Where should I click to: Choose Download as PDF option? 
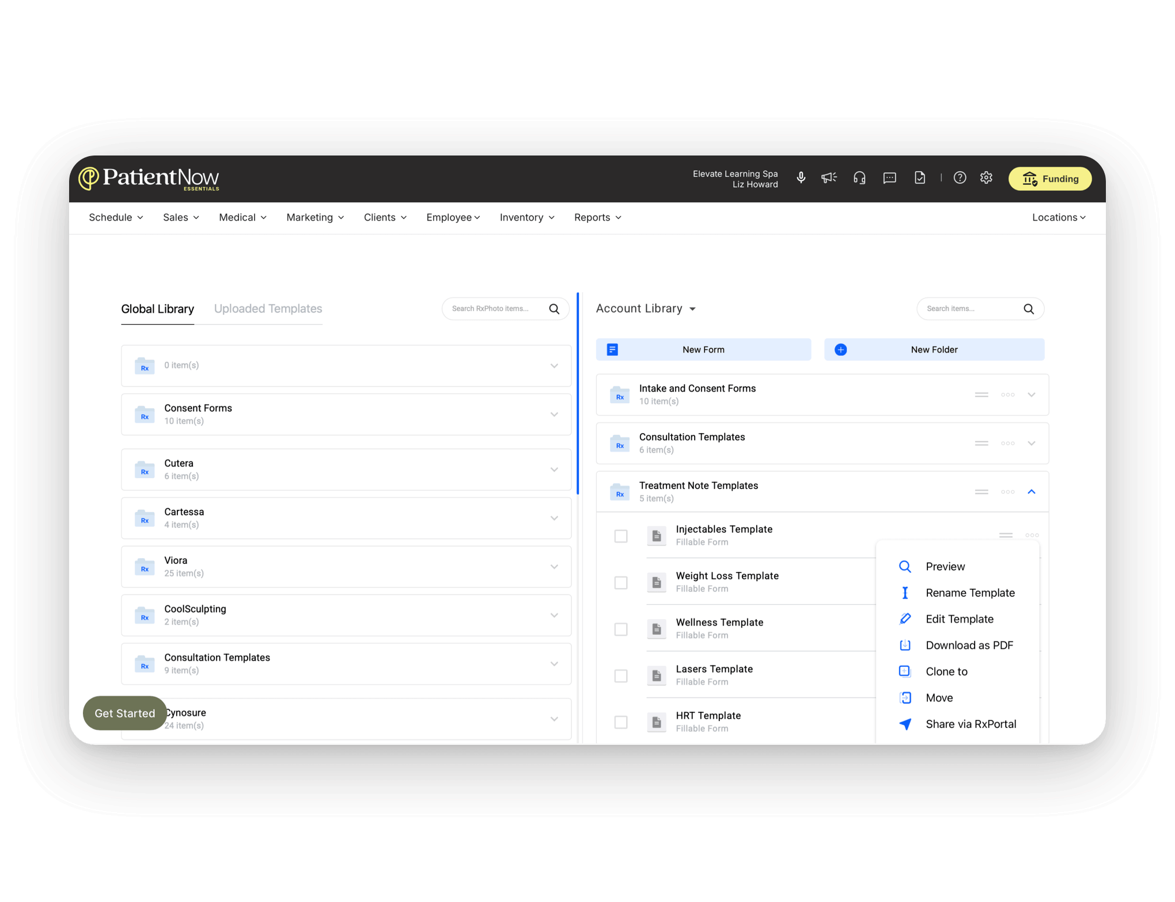click(x=957, y=646)
